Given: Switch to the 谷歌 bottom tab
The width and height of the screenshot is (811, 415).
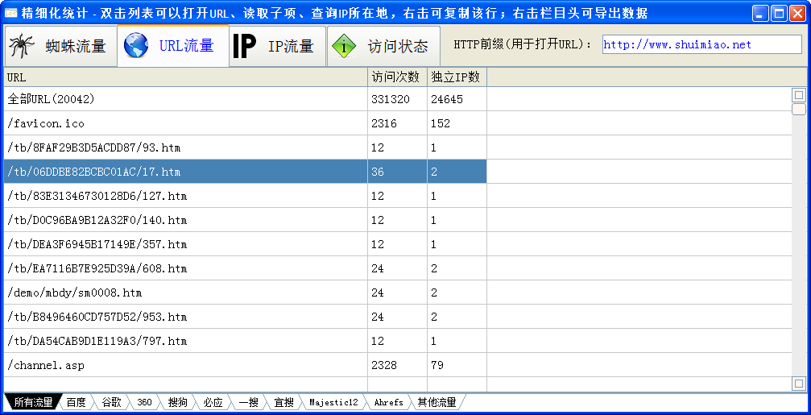Looking at the screenshot, I should click(x=111, y=402).
